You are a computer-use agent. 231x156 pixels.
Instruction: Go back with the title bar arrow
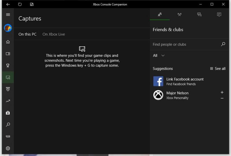point(8,4)
